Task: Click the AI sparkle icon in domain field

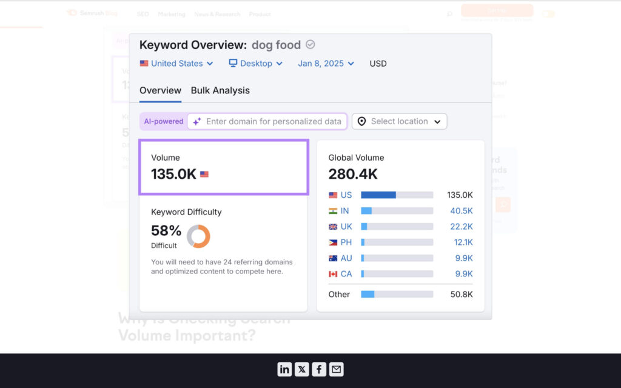Action: pos(196,121)
